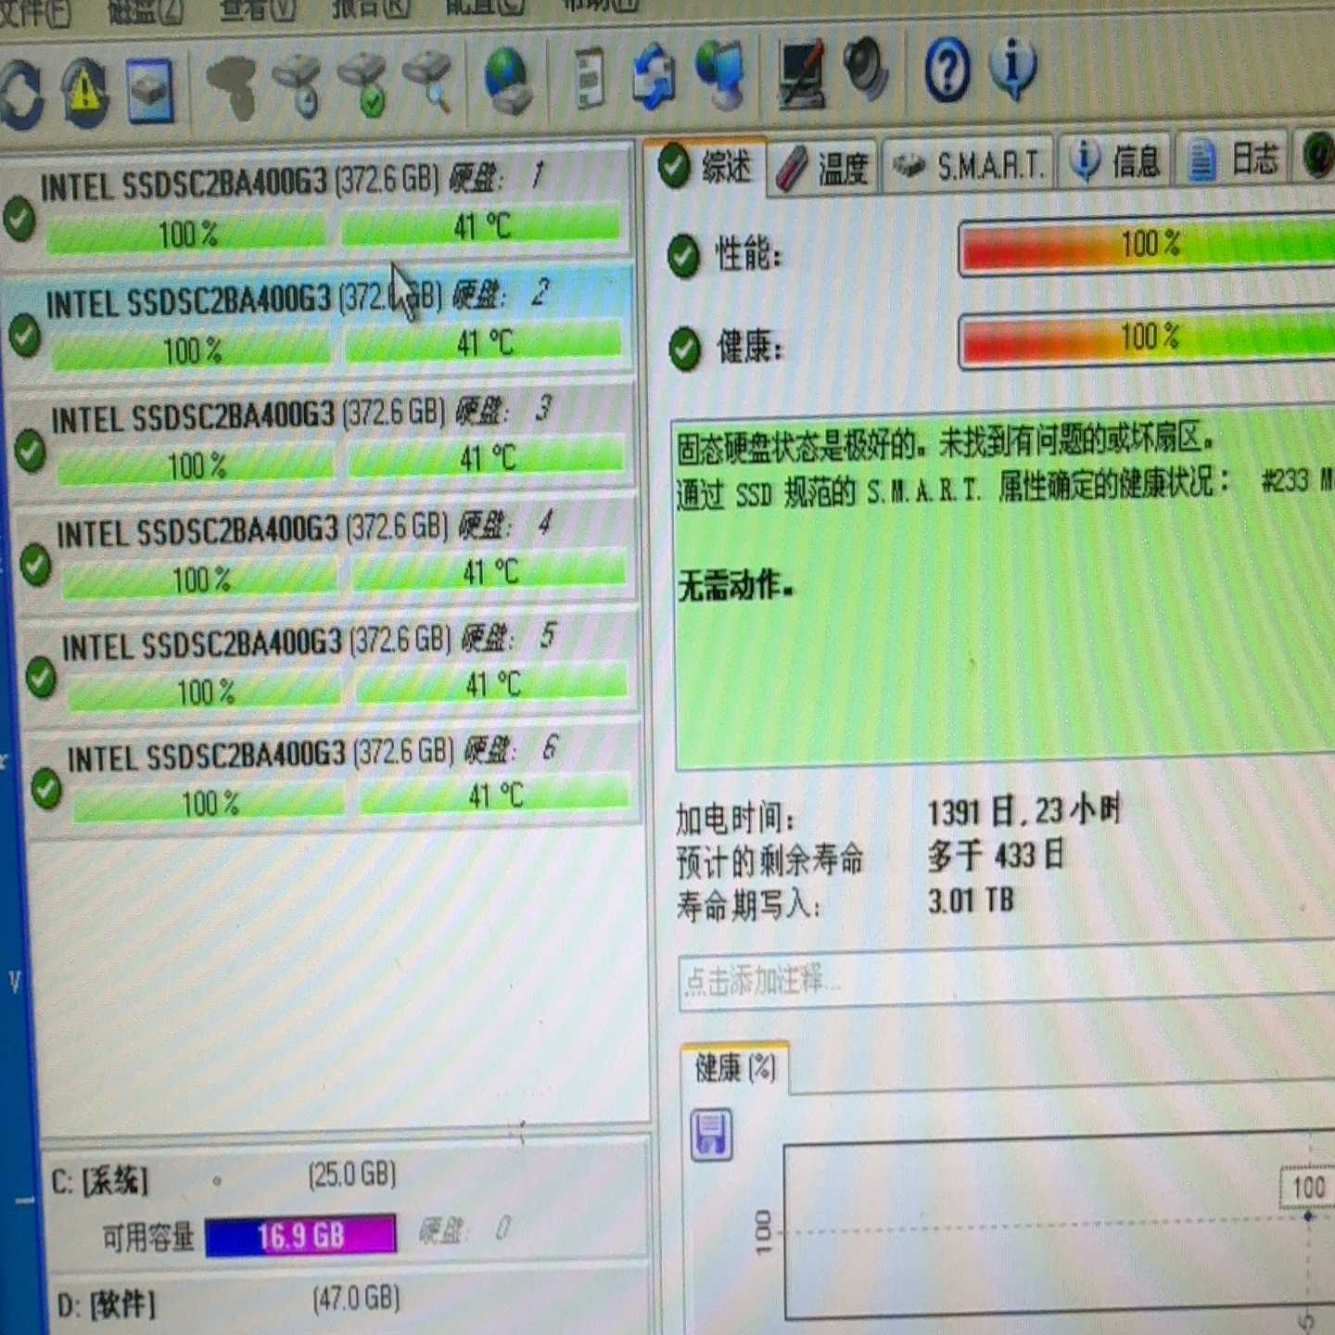The image size is (1335, 1335).
Task: Click the 无需动作 status text
Action: click(735, 586)
